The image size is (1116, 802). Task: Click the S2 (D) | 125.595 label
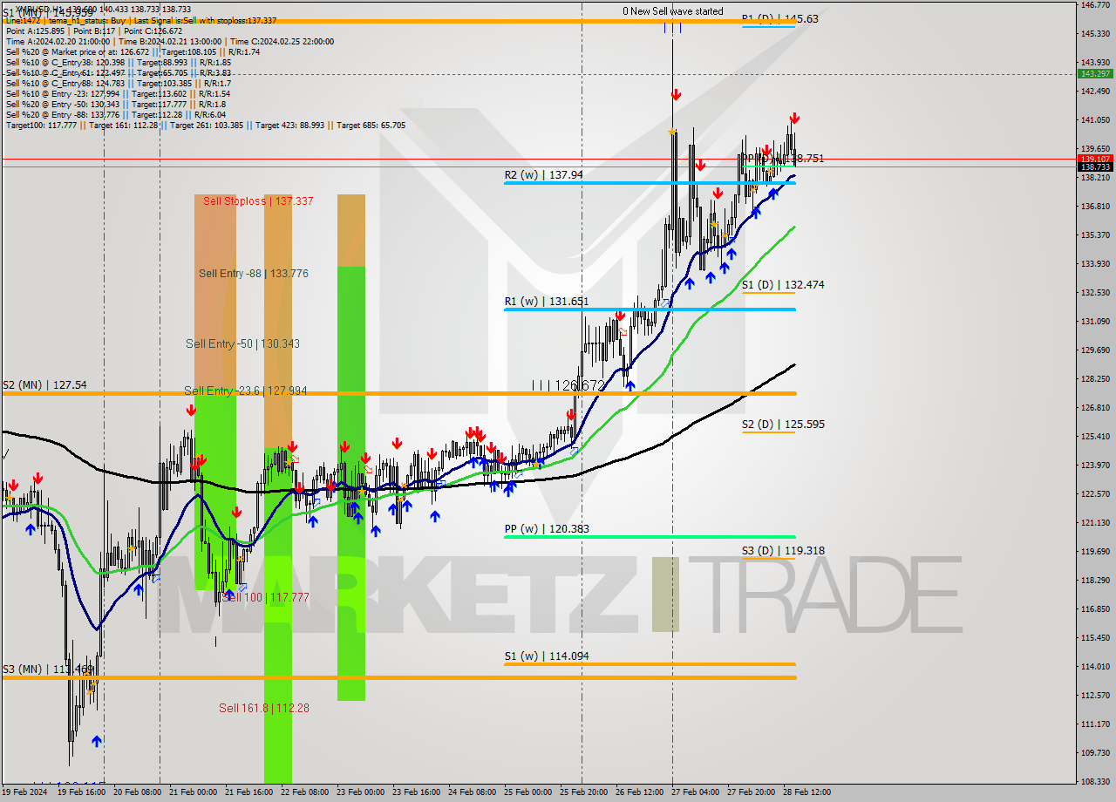tap(783, 425)
